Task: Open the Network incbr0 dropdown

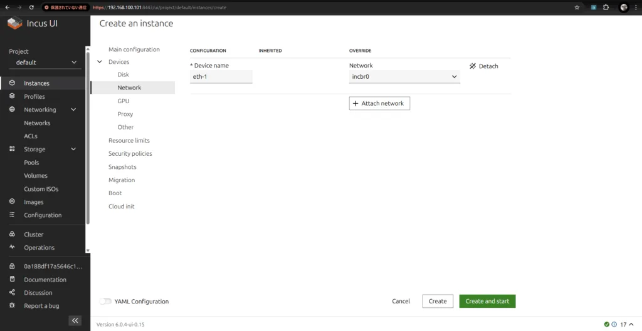Action: [404, 76]
